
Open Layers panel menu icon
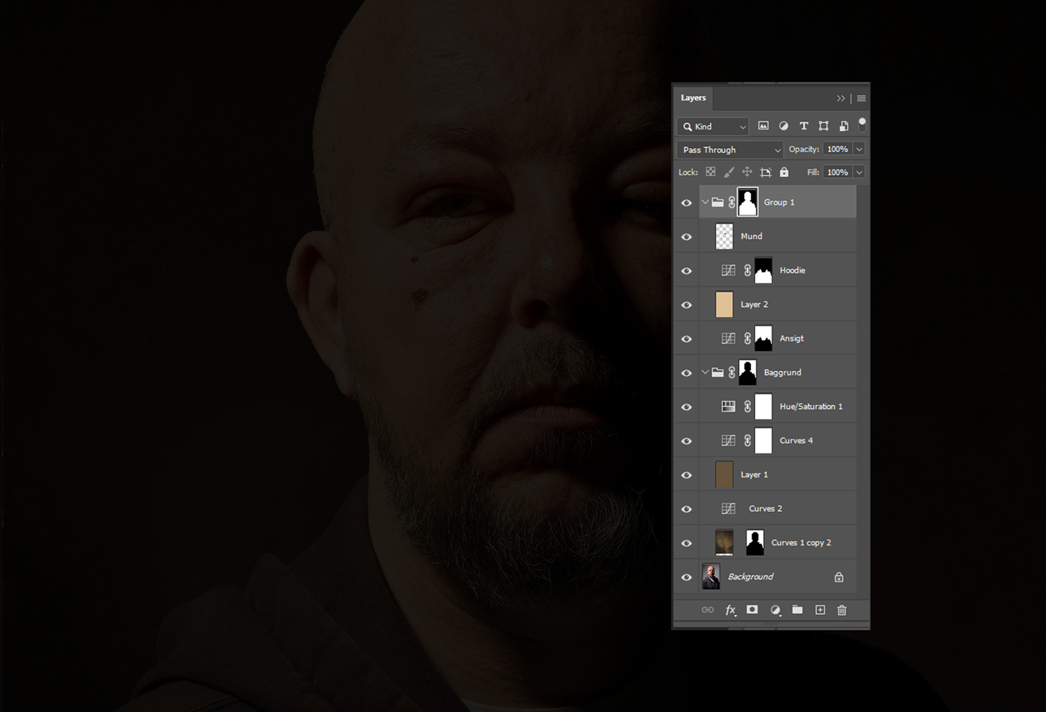(x=861, y=99)
